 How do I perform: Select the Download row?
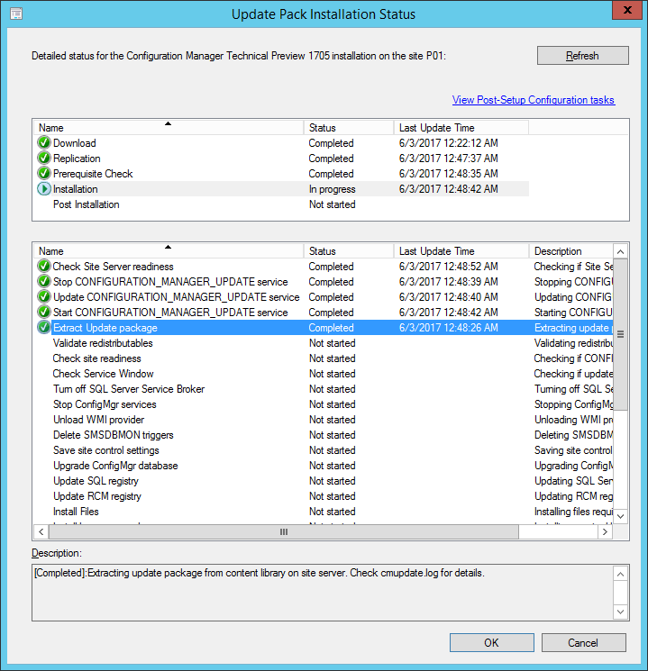[x=282, y=143]
